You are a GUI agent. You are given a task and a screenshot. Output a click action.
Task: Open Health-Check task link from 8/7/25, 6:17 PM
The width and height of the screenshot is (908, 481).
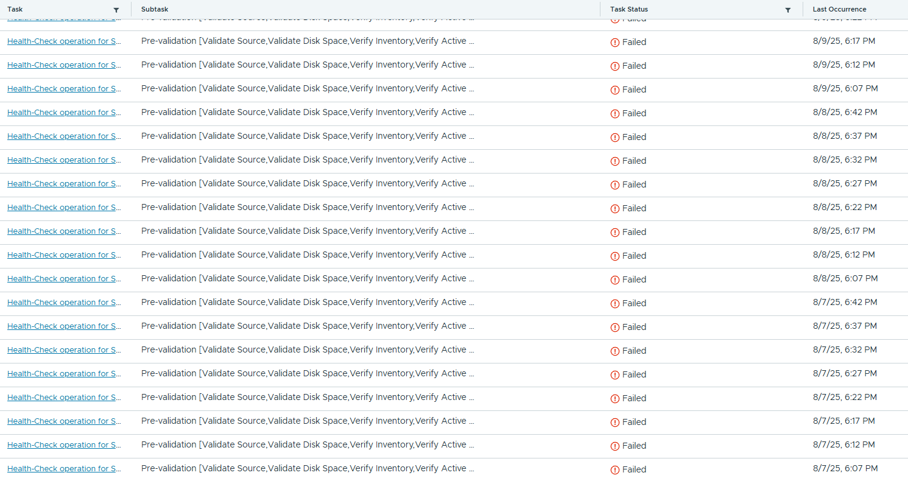point(64,421)
